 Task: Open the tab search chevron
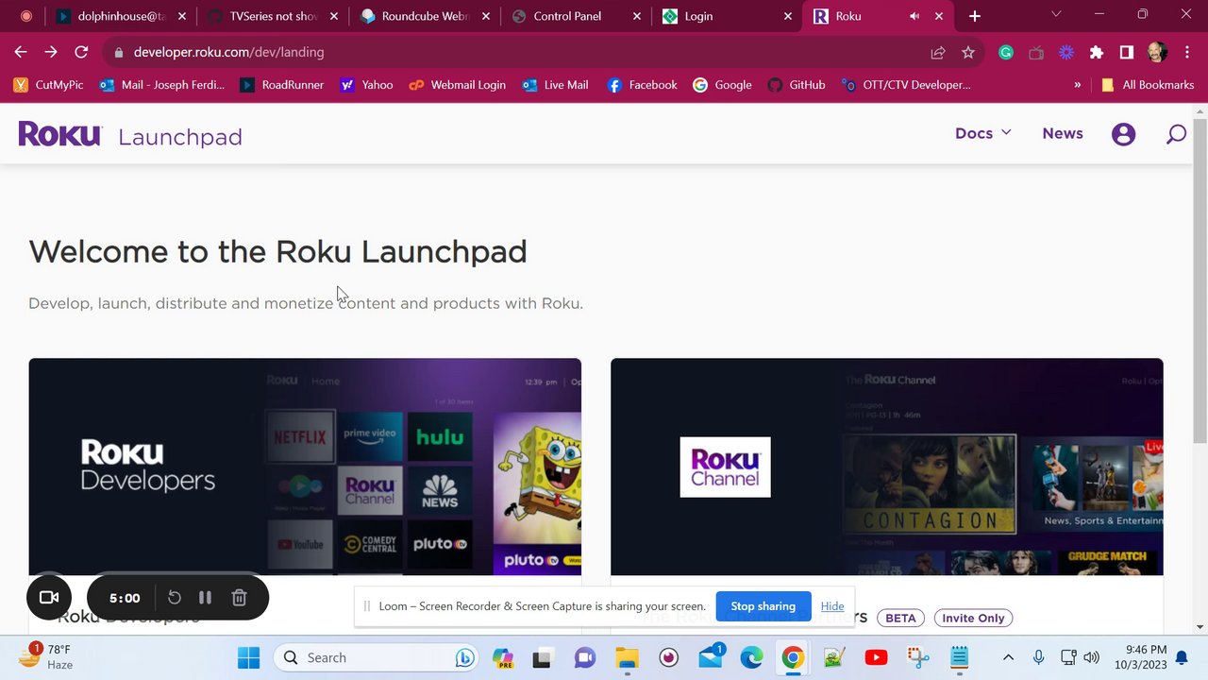[x=1056, y=14]
